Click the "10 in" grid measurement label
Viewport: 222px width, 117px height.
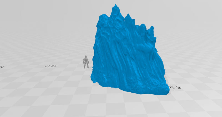coord(51,66)
